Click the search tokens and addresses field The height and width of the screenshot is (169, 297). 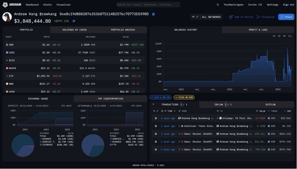click(148, 5)
